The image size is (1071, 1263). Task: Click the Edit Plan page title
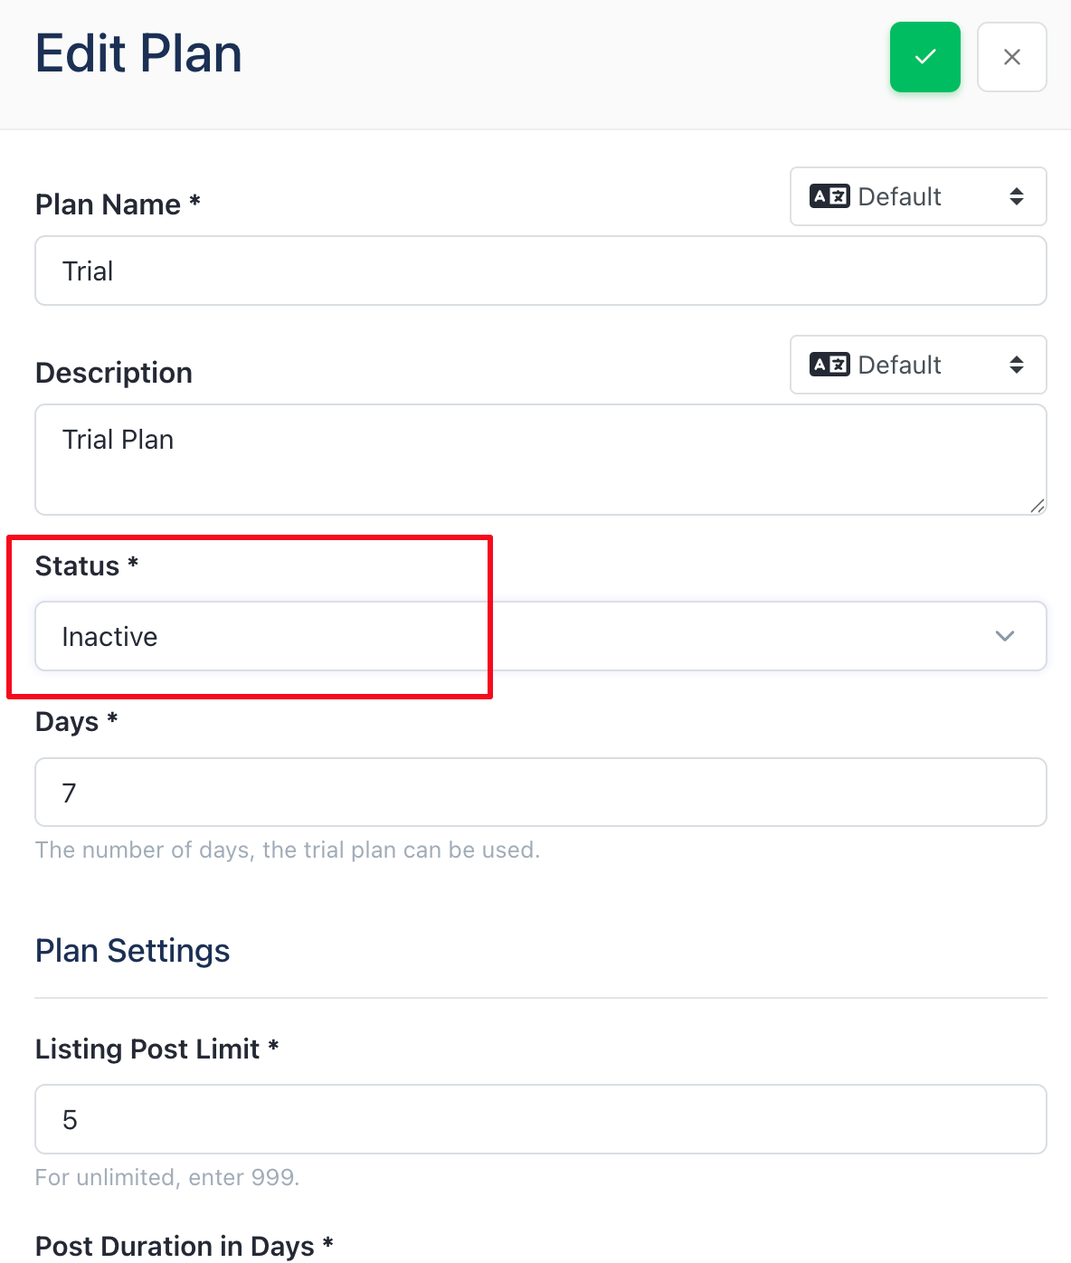pyautogui.click(x=138, y=53)
